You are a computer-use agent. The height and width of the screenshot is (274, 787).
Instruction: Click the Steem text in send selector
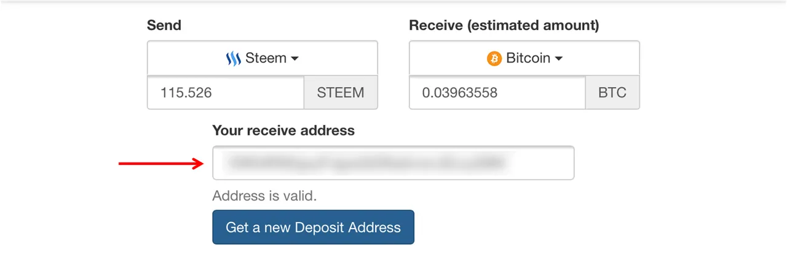266,59
